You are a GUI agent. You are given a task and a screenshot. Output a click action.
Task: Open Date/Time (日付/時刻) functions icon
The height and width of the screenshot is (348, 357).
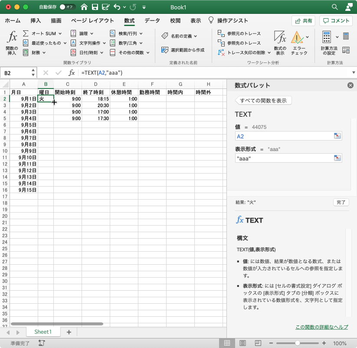point(73,53)
